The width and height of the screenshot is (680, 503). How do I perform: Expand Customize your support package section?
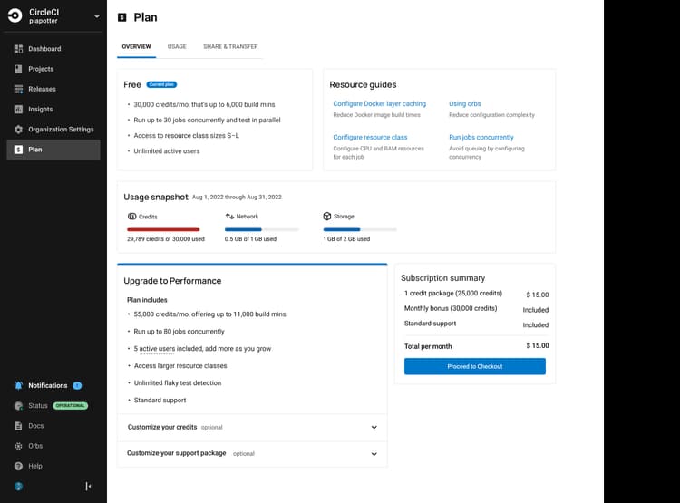pos(252,453)
